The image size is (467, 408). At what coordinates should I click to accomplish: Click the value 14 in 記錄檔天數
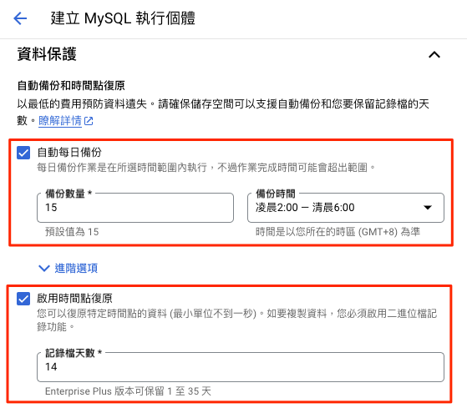pos(51,366)
